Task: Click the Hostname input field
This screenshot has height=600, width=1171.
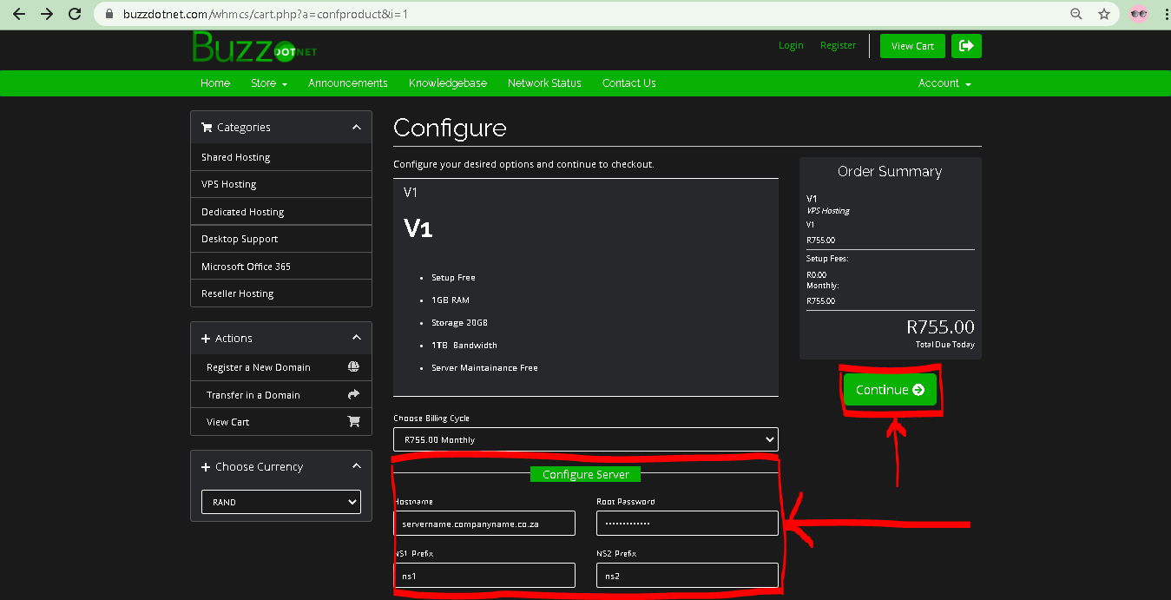Action: [x=484, y=524]
